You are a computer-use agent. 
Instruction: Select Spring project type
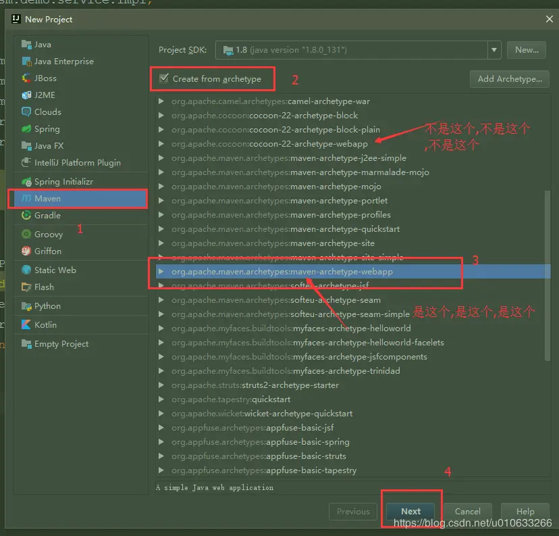(81, 129)
